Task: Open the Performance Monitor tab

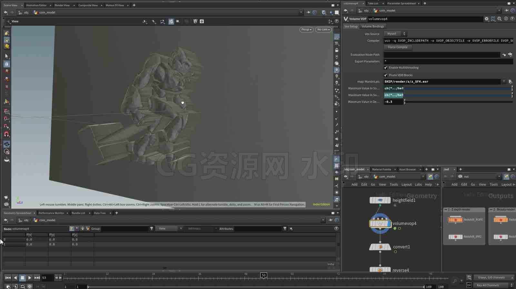Action: pos(51,213)
